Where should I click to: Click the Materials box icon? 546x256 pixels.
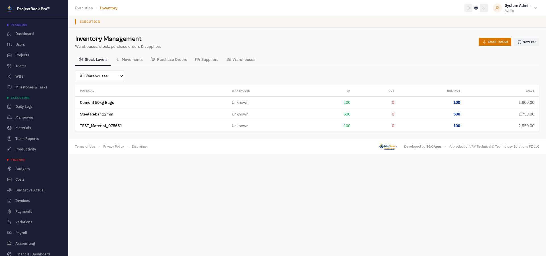9,128
